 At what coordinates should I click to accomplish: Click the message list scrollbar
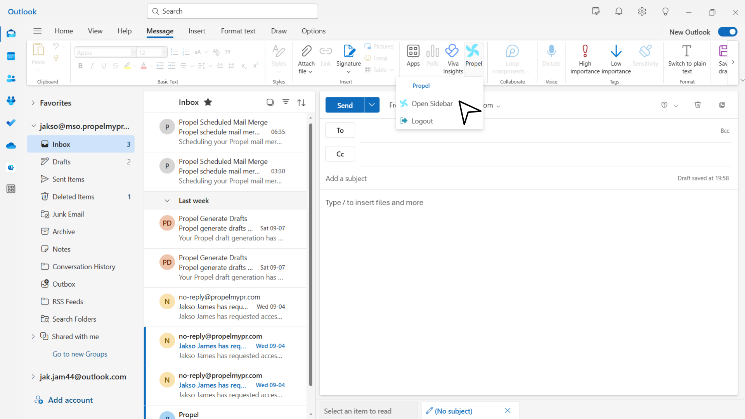[x=310, y=255]
